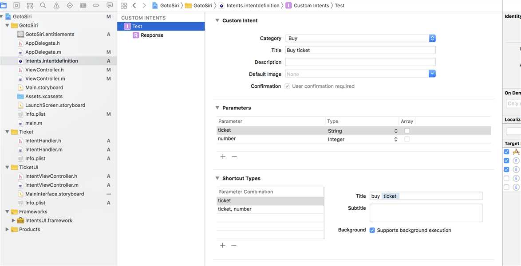This screenshot has width=521, height=266.
Task: Click the empty Description field
Action: [x=360, y=62]
